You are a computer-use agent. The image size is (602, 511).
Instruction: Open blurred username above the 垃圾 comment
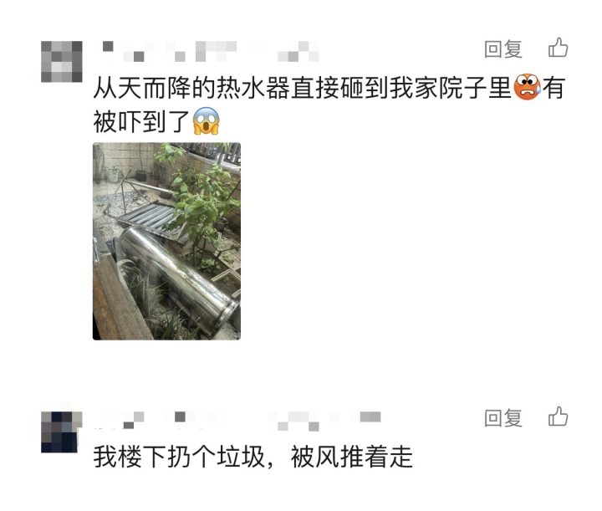238,421
